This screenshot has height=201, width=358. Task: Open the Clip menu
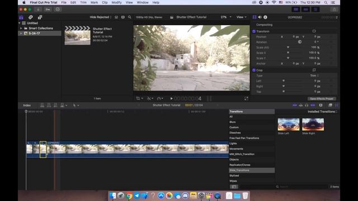tap(105, 2)
